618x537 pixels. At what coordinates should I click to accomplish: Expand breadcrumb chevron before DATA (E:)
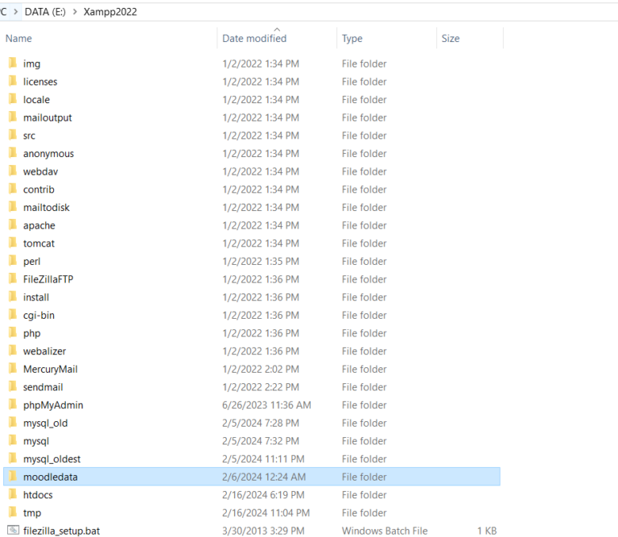click(x=14, y=12)
